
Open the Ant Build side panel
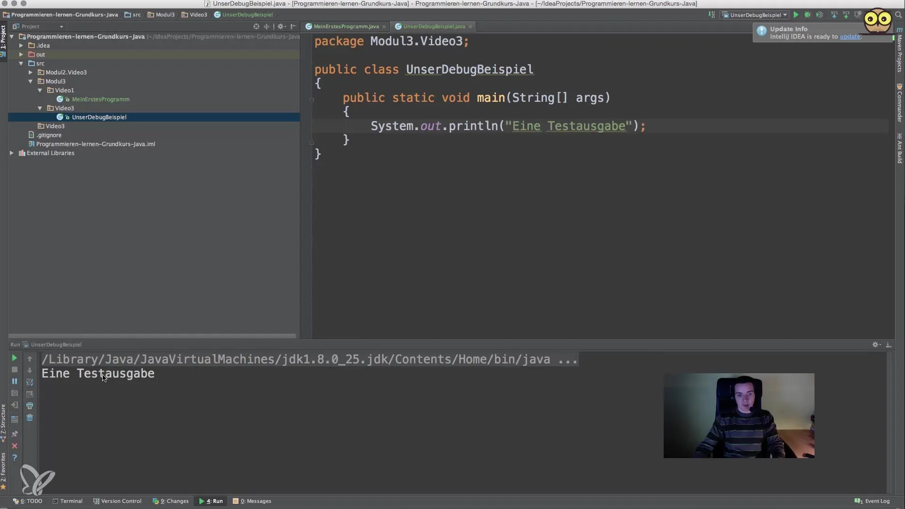click(x=899, y=148)
